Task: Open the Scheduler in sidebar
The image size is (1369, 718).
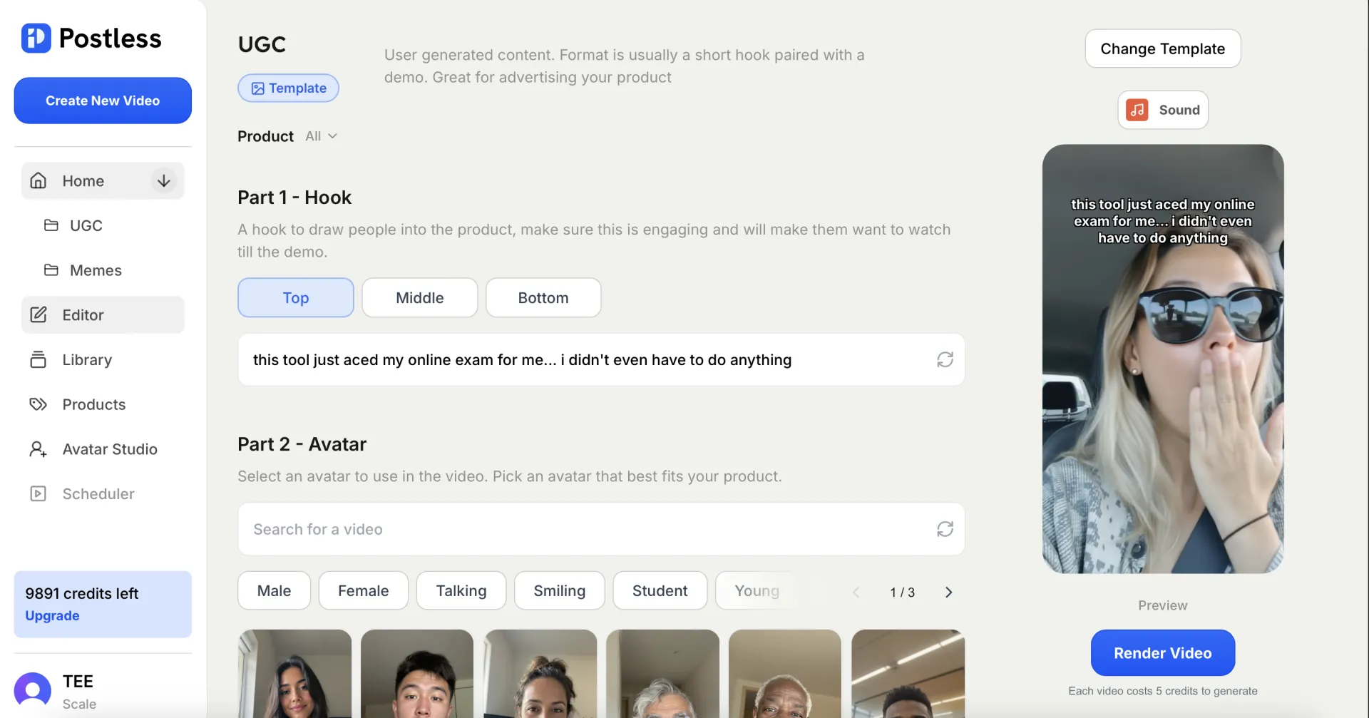Action: 98,494
